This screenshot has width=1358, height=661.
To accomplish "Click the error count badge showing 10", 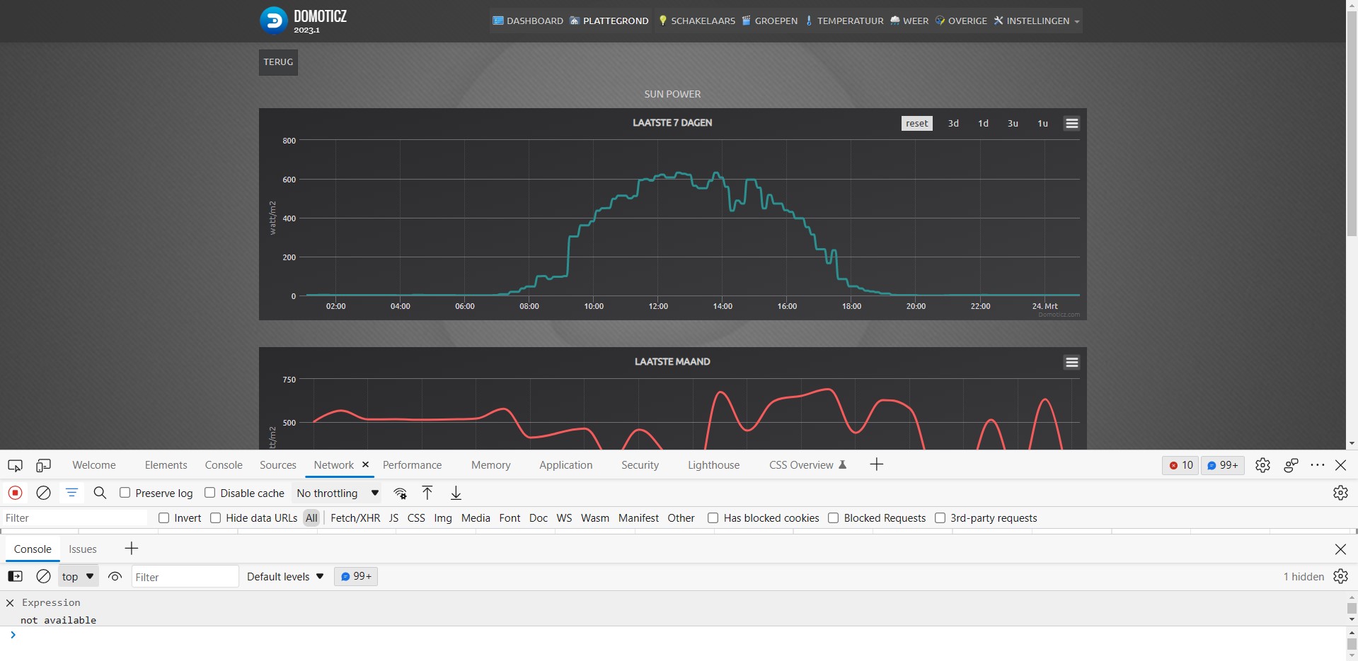I will (1180, 465).
